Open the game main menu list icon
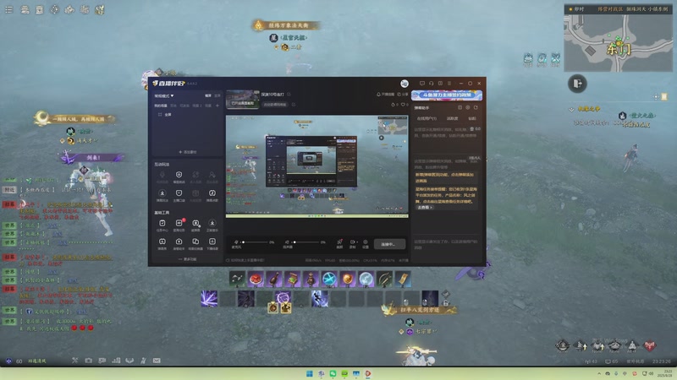The image size is (677, 380). point(8,9)
